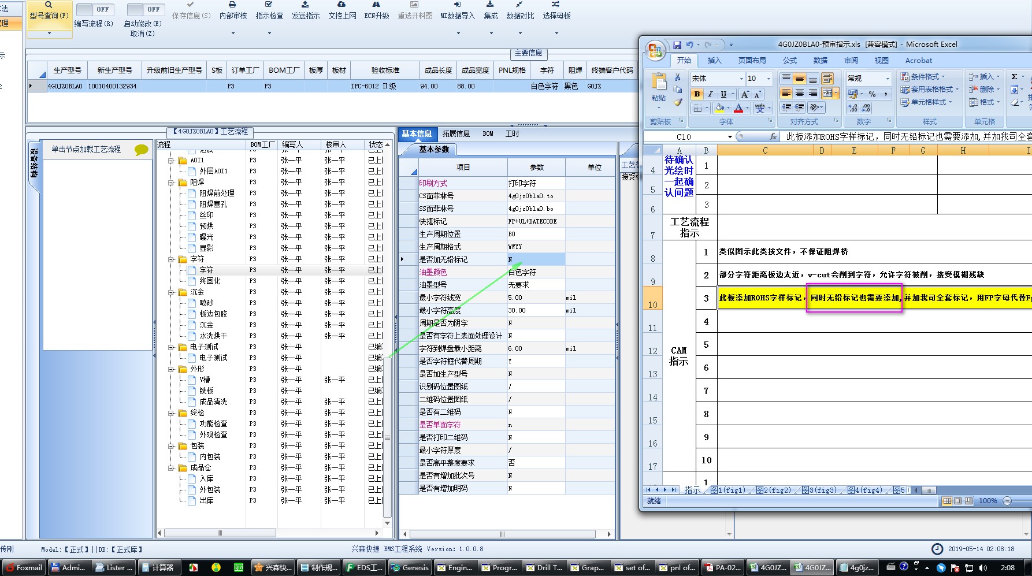Go to the first sheet with tab navigation arrow
1032x576 pixels.
tap(648, 490)
